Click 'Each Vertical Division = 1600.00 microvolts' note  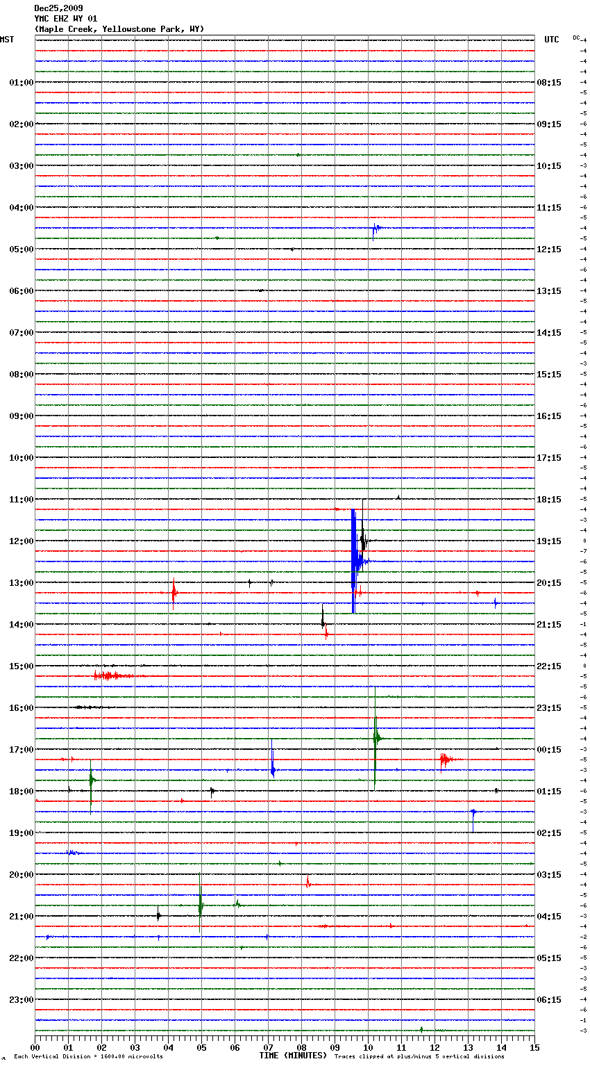88,1057
